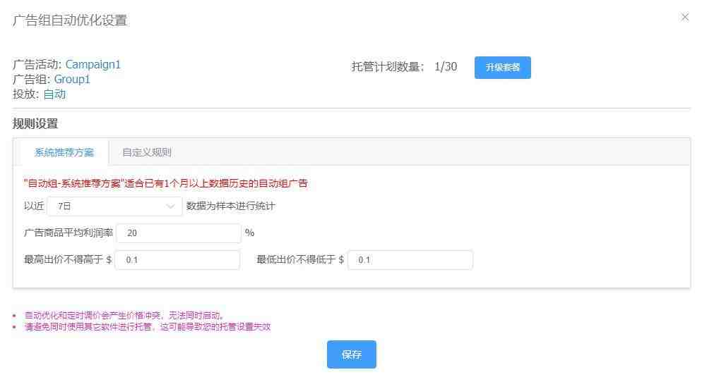Switch to the 系统推荐方案 tab
702x389 pixels.
pos(64,152)
